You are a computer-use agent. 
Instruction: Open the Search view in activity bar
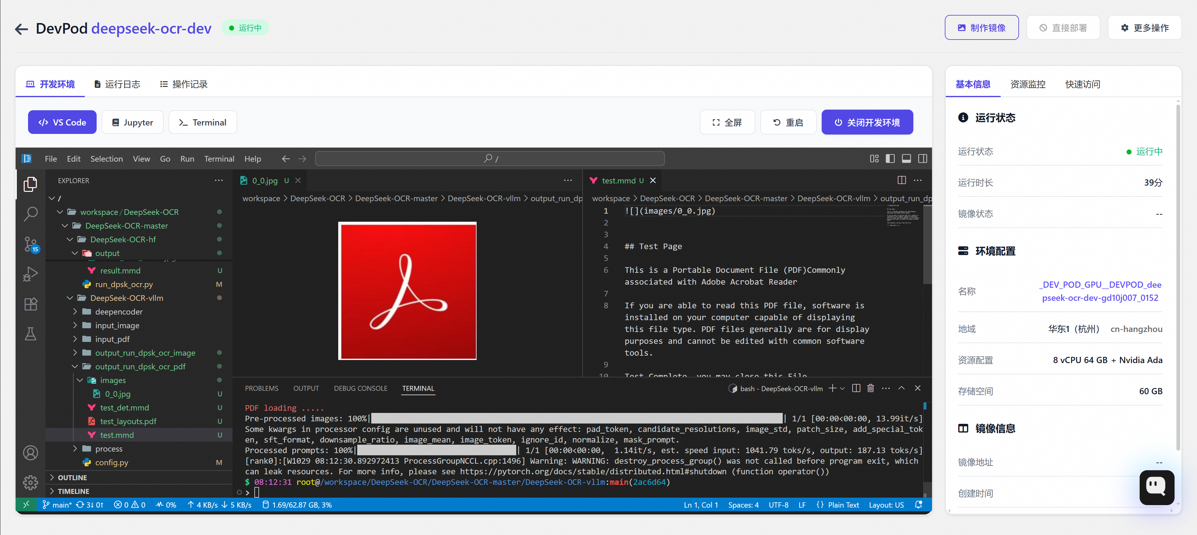coord(31,214)
